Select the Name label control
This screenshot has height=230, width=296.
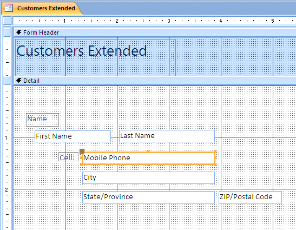42,120
